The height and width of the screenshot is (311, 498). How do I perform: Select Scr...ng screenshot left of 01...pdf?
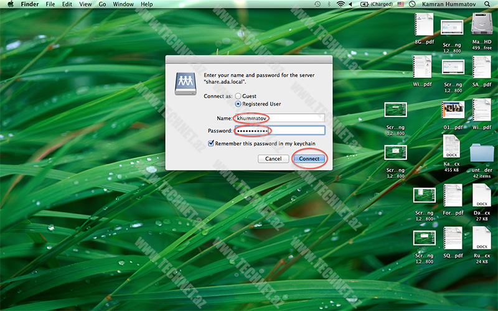coord(395,110)
